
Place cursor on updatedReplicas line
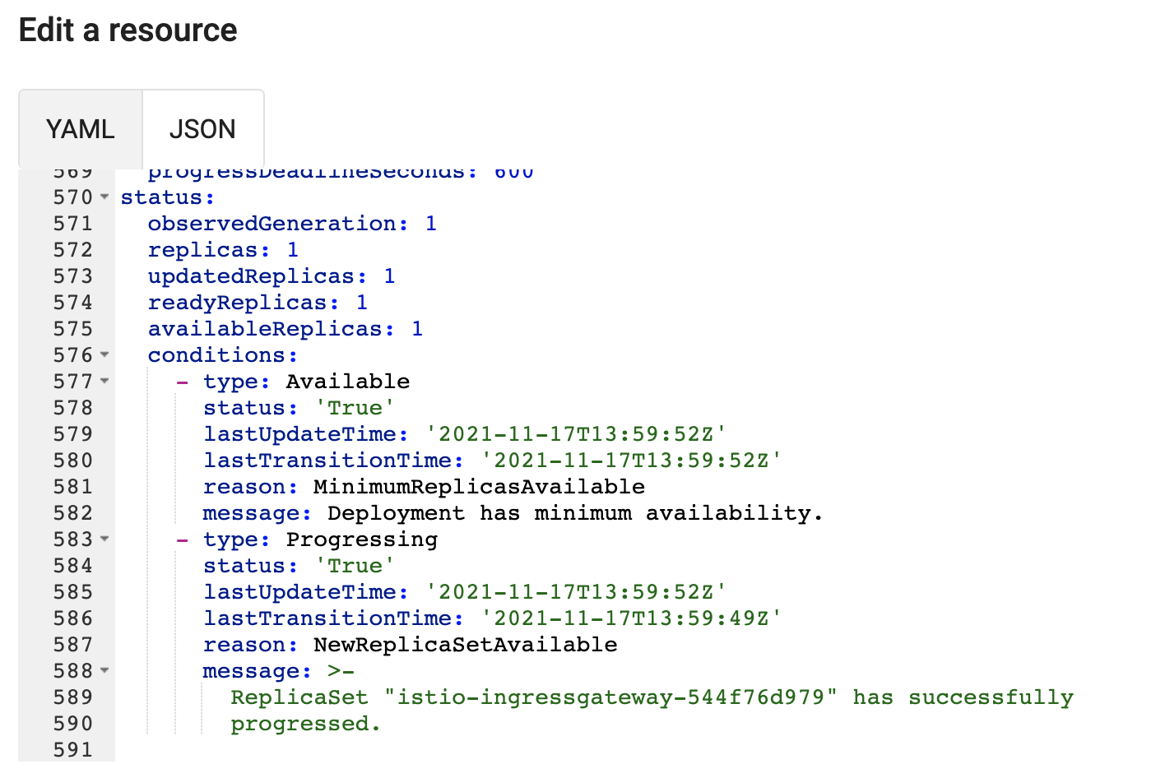[256, 276]
